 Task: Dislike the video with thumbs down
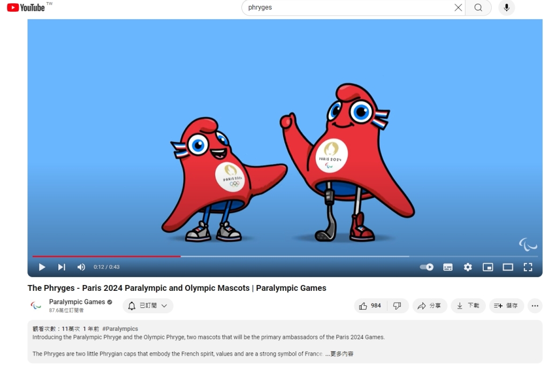pos(397,306)
